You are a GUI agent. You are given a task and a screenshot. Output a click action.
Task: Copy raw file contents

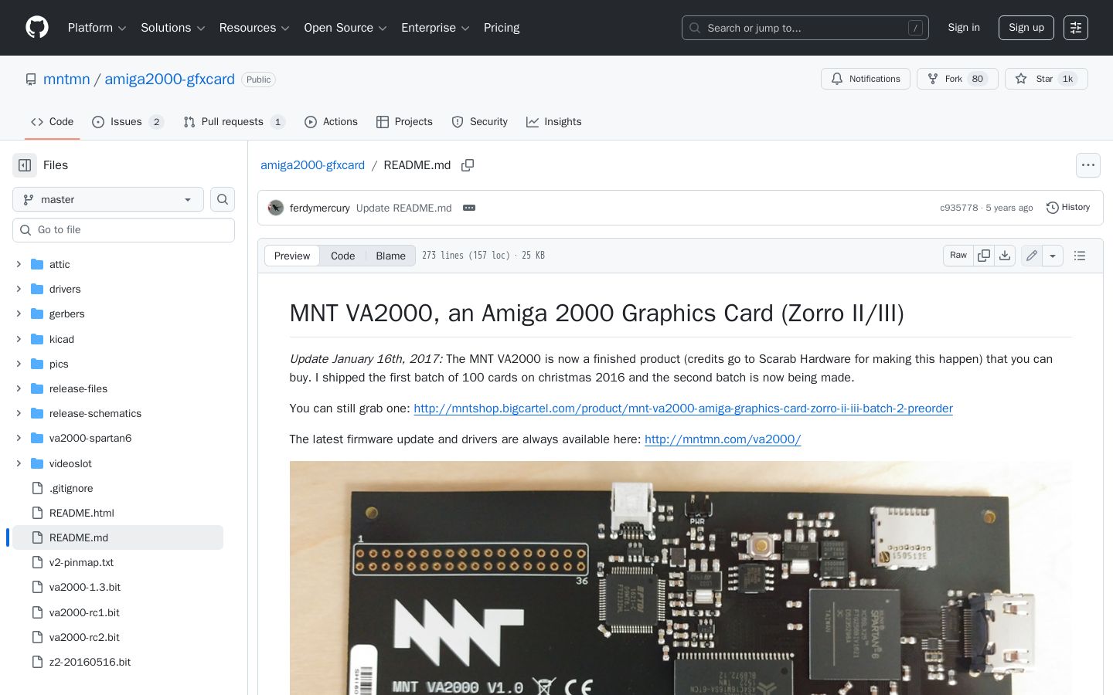point(984,256)
